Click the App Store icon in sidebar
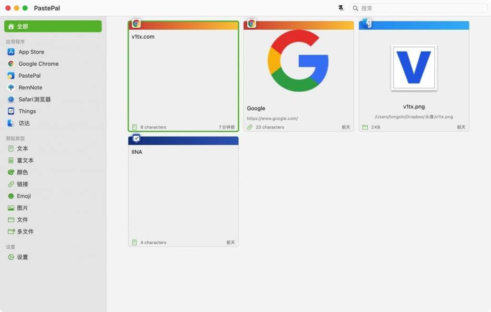 point(11,52)
